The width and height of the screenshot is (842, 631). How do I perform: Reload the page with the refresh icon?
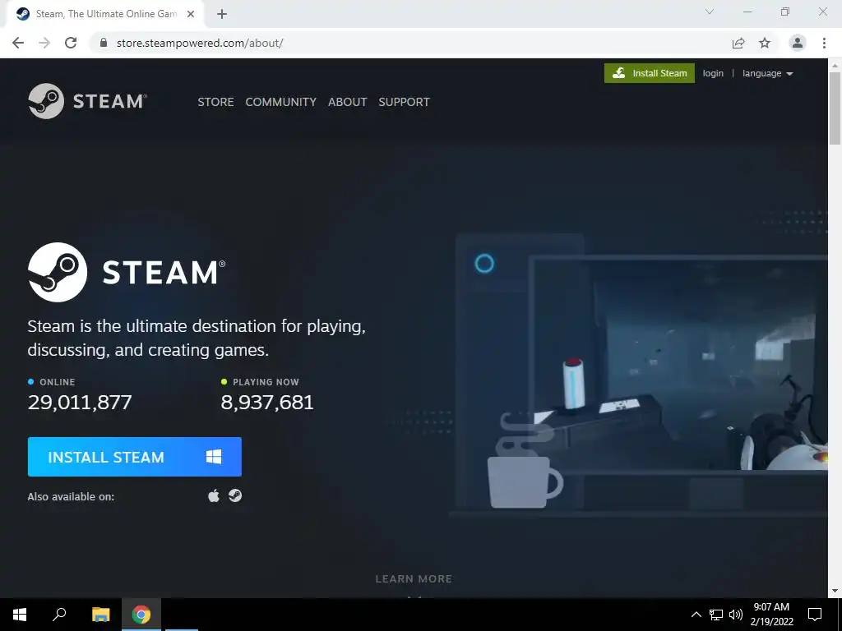pos(71,43)
